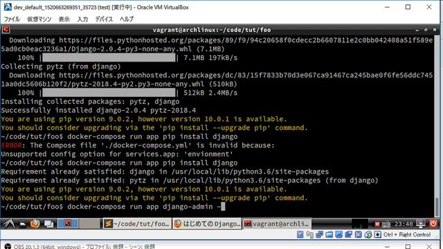Screen dimensions: 443x249
Task: Click VirtualBox keyboard capture arrow icon
Action: 377,234
